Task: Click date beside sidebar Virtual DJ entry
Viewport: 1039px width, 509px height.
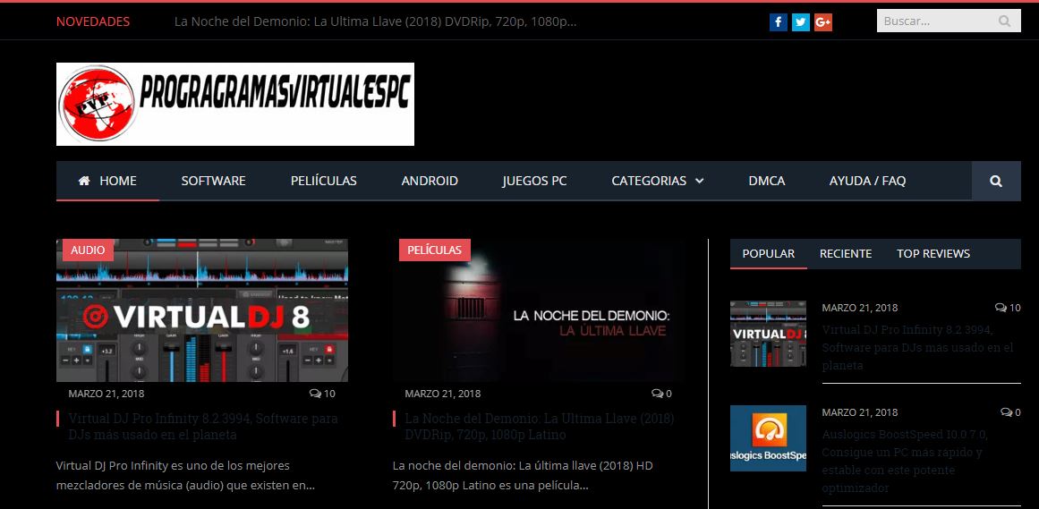Action: point(860,308)
